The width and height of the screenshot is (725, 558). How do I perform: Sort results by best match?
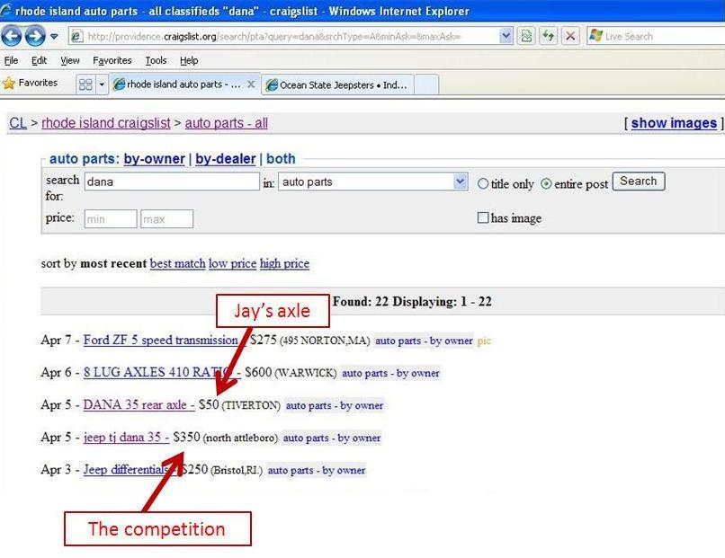click(x=177, y=264)
